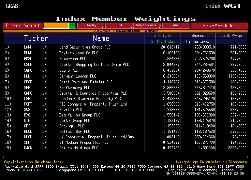Click Helical Bar PLC name
This screenshot has height=180, width=251.
click(75, 131)
